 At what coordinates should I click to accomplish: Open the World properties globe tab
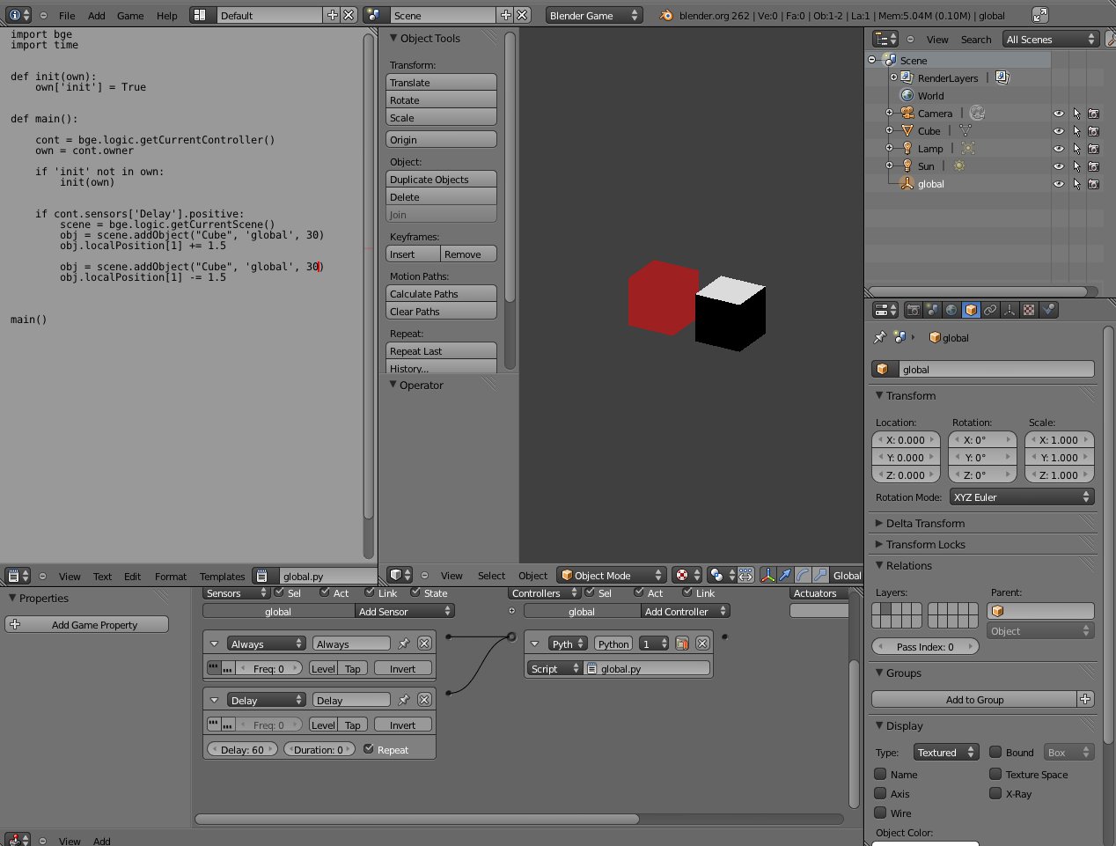[951, 310]
